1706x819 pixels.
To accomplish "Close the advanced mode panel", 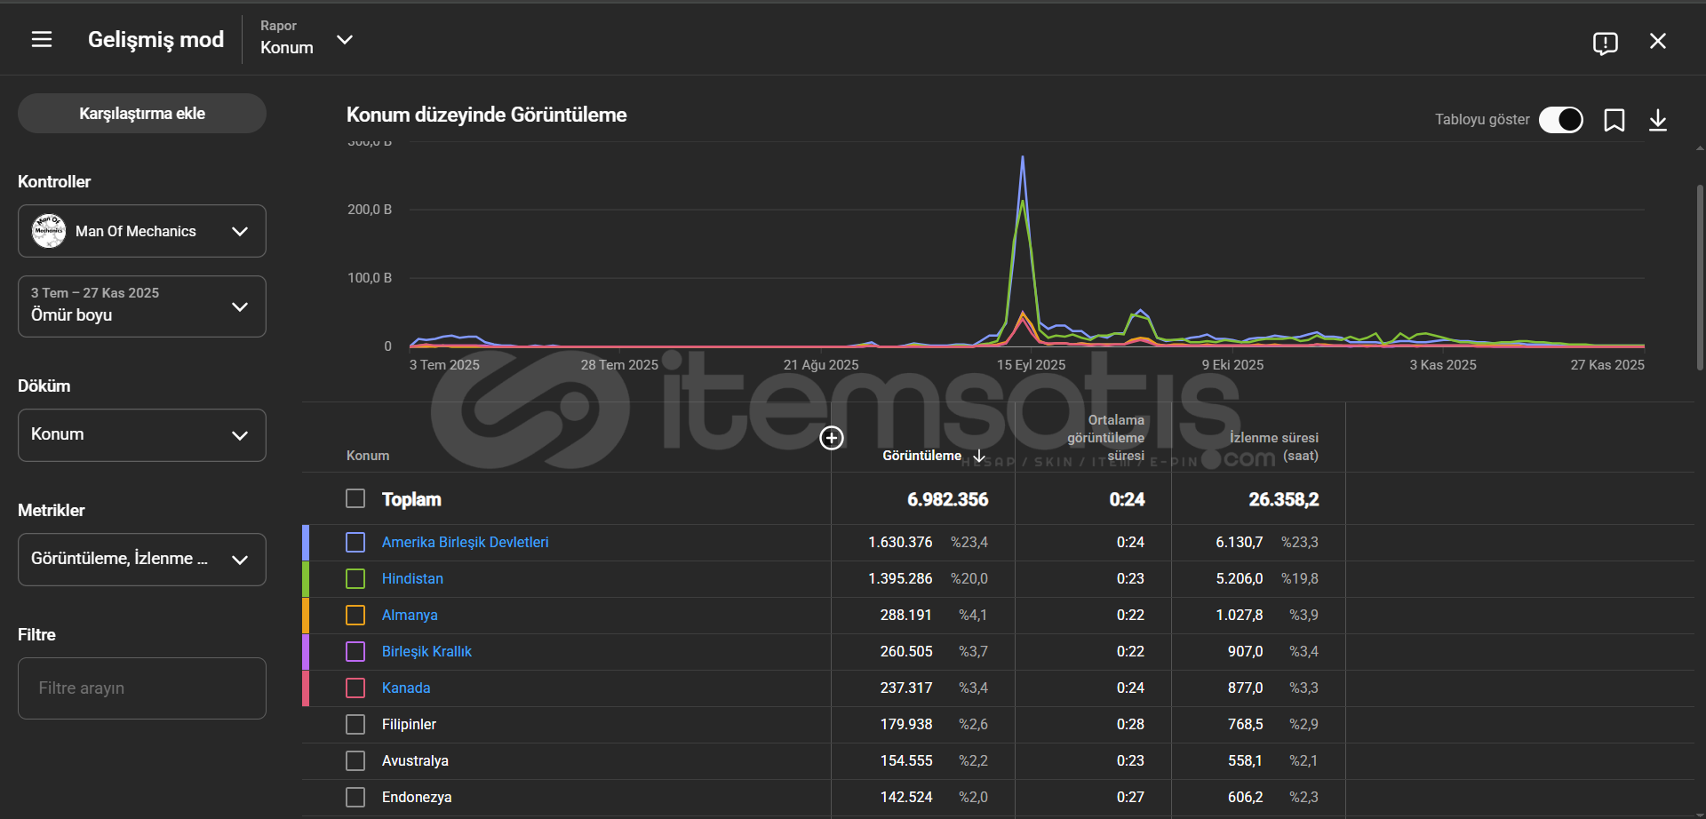I will click(x=1657, y=42).
